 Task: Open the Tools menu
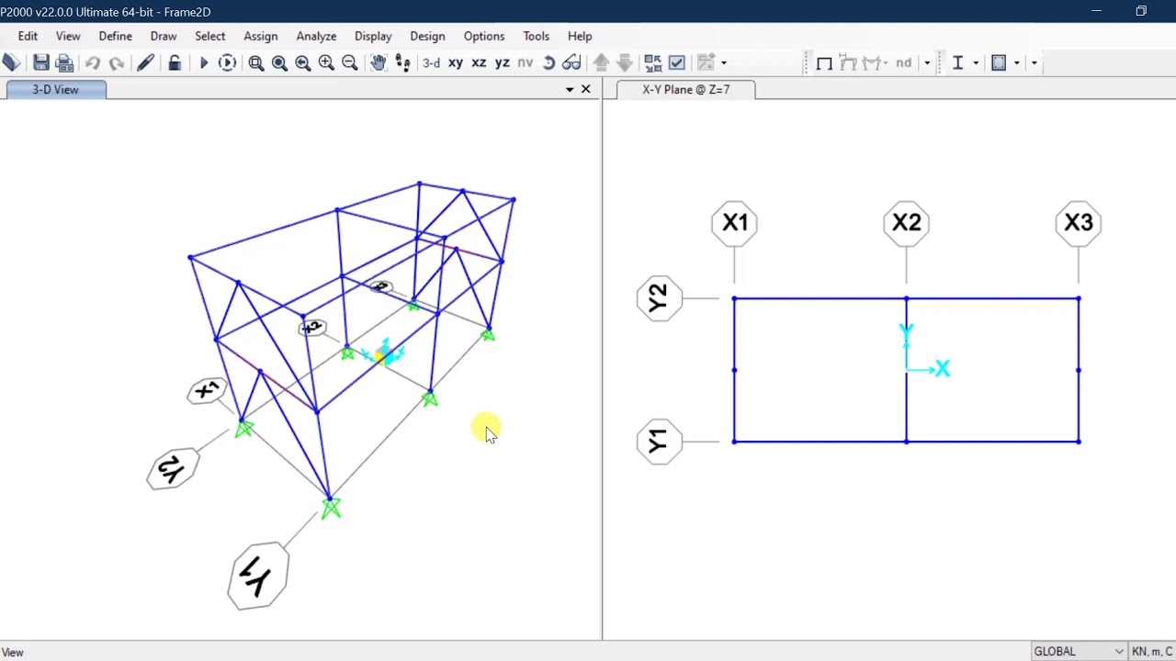(x=537, y=36)
